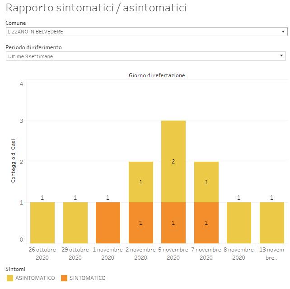Click yellow segment of 2 novembre bar
The height and width of the screenshot is (289, 290).
(140, 182)
